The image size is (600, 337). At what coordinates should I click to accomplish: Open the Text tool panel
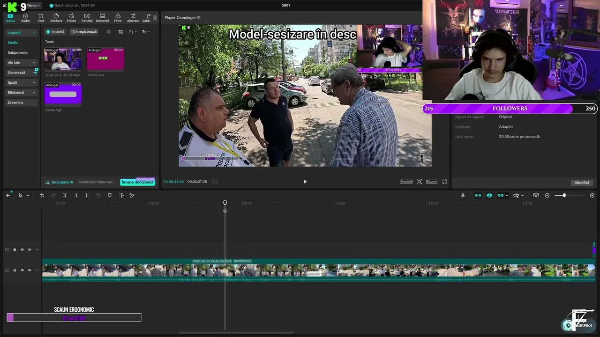tap(41, 18)
